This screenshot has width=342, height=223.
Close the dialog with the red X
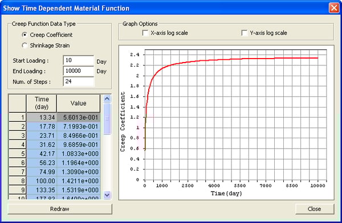coord(334,8)
